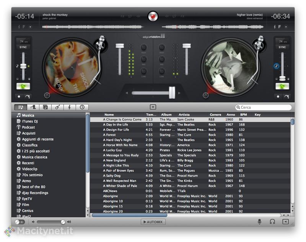Show albums view in library toolbar

point(45,107)
